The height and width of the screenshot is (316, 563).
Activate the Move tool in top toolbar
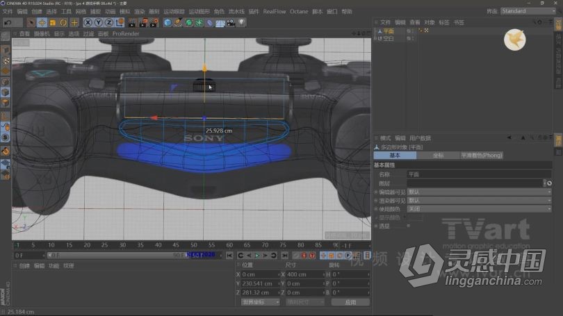[42, 23]
